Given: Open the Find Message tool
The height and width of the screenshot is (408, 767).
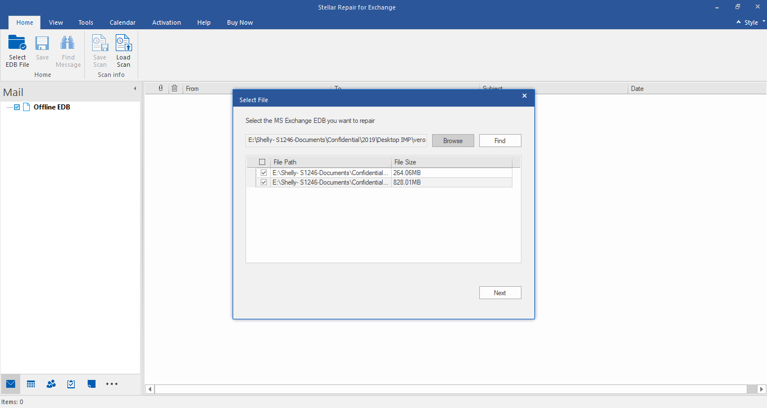Looking at the screenshot, I should (x=68, y=51).
